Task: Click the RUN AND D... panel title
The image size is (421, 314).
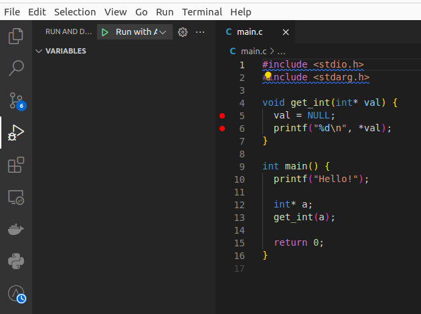Action: [x=68, y=31]
